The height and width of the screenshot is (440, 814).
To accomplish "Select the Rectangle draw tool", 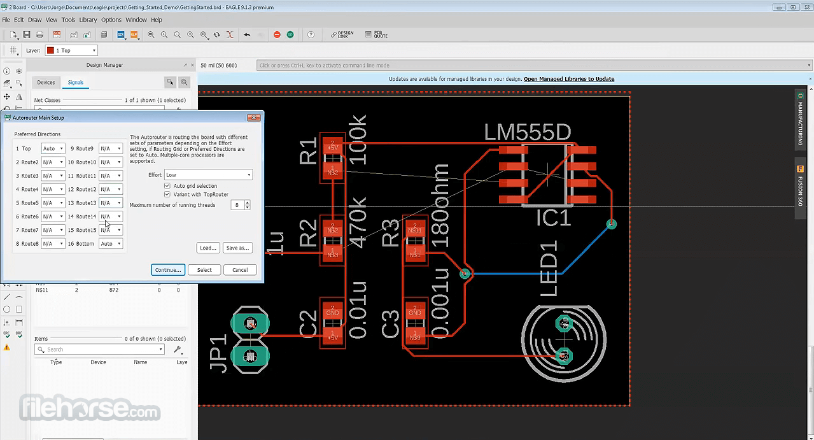I will click(x=19, y=309).
